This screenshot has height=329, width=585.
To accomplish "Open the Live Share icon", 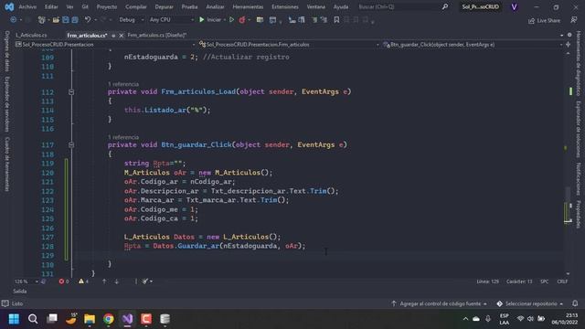I will [x=544, y=20].
